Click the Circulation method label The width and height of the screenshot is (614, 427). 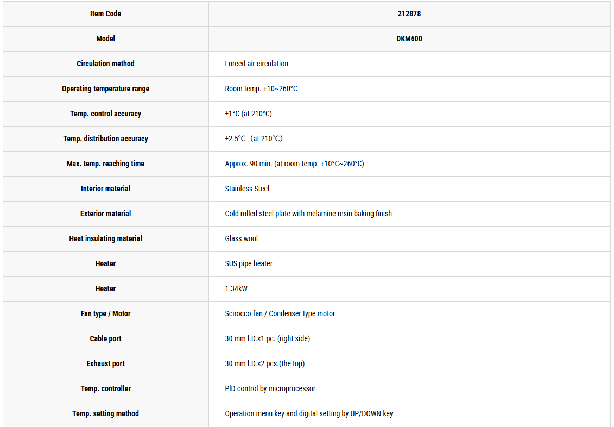[105, 64]
